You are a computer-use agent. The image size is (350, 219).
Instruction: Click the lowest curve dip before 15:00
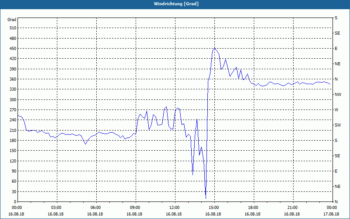pos(206,198)
